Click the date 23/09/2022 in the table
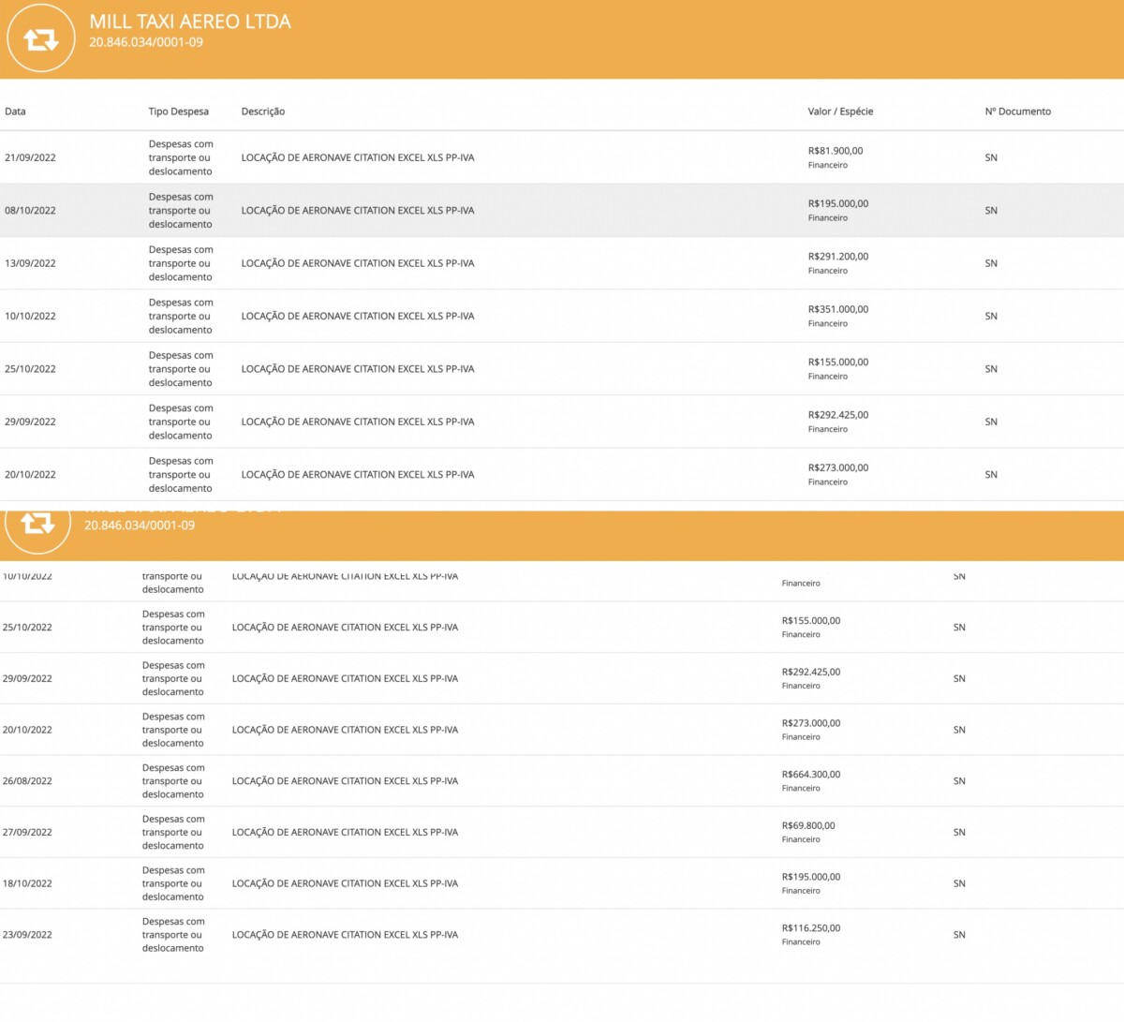The height and width of the screenshot is (1022, 1124). coord(27,935)
